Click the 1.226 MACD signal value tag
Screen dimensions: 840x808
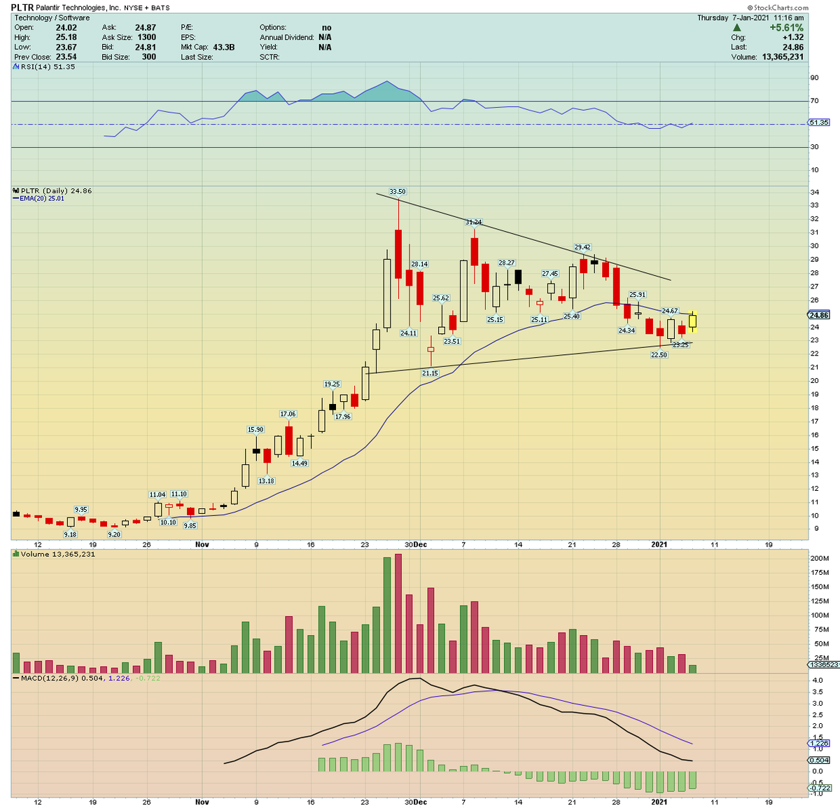point(819,744)
